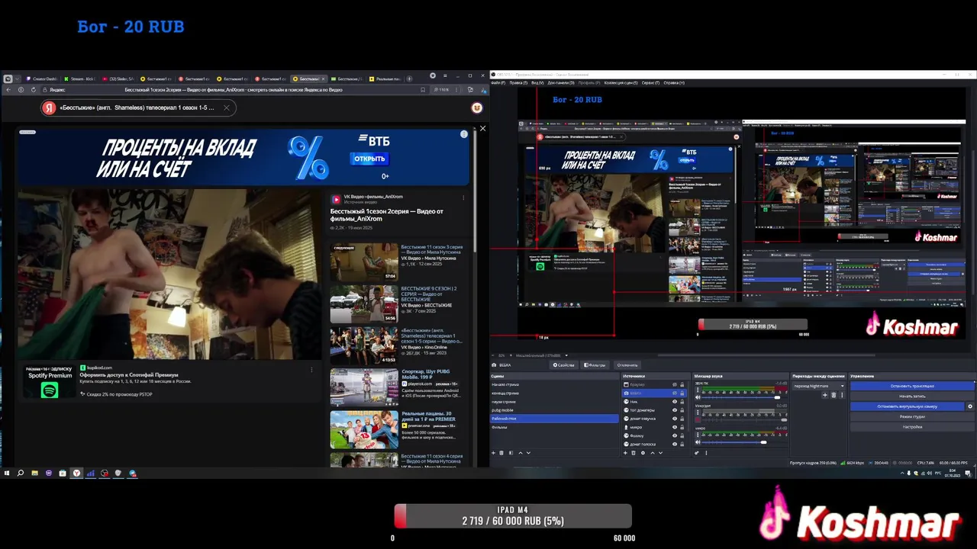The image size is (977, 549).
Task: Toggle lock on Браузер source
Action: click(682, 384)
